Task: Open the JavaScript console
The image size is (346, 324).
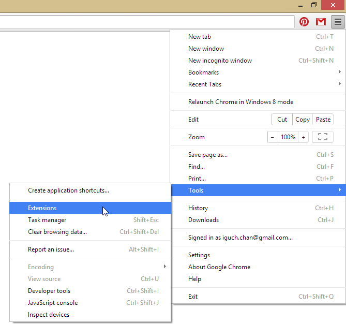Action: (x=91, y=303)
